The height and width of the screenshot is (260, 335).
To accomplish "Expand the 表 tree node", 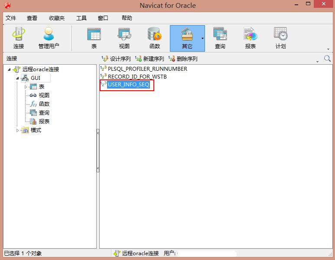I will tap(26, 87).
